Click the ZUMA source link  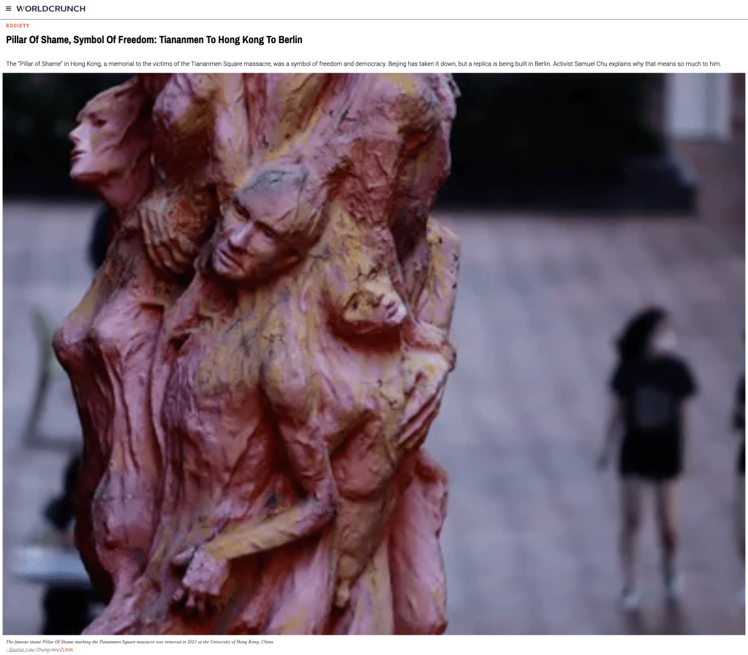[66, 649]
